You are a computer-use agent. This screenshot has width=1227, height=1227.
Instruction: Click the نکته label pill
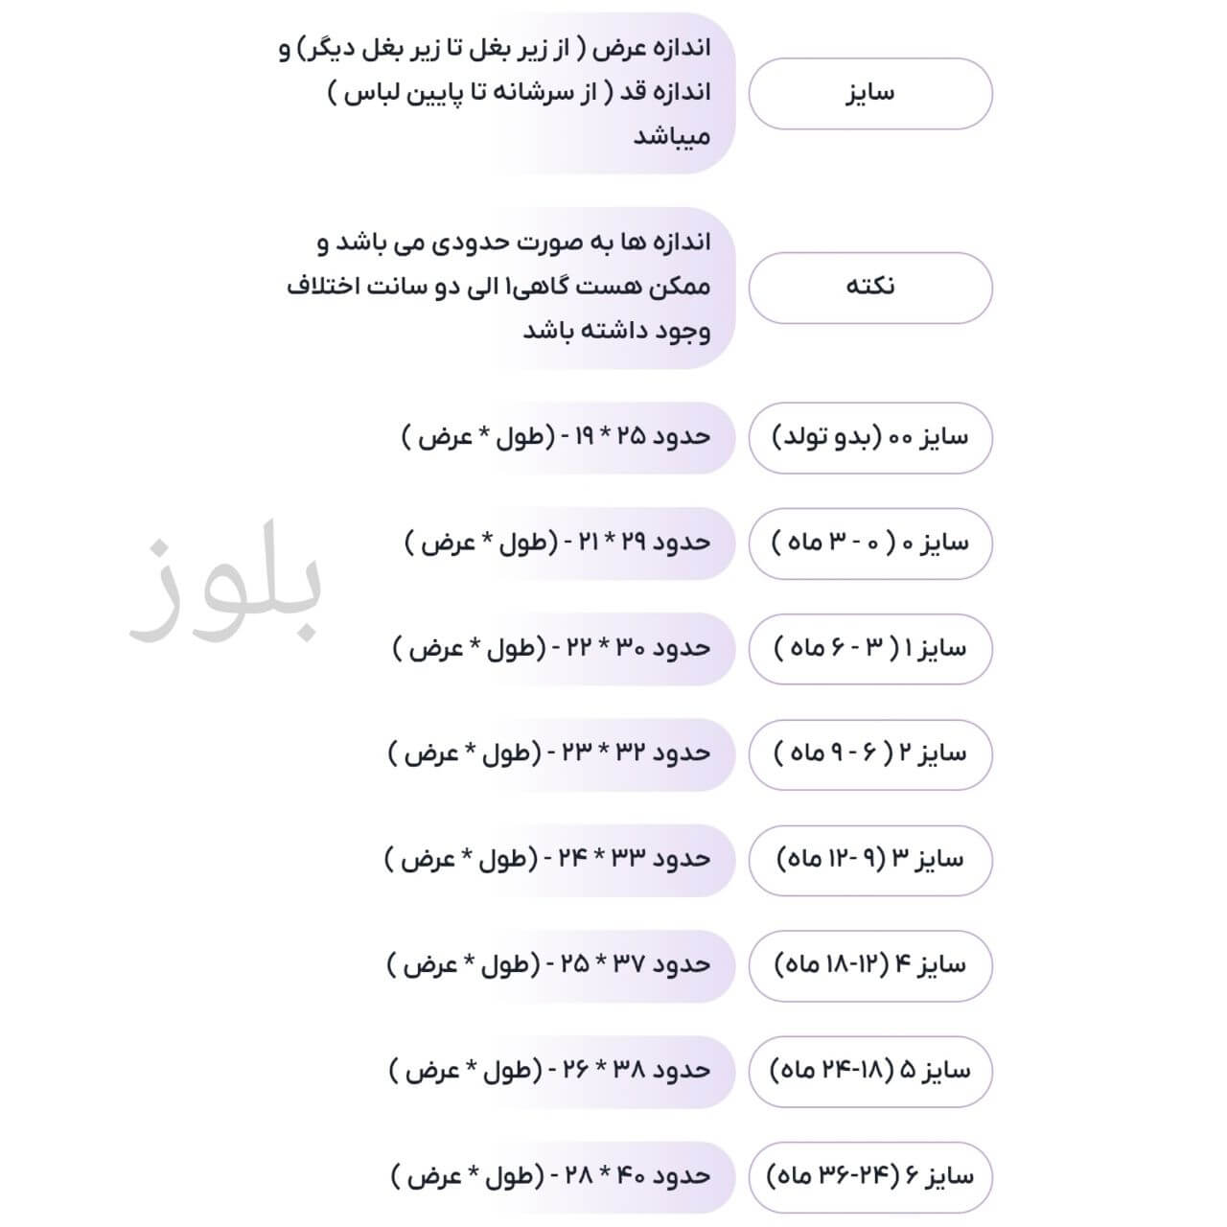tap(869, 287)
